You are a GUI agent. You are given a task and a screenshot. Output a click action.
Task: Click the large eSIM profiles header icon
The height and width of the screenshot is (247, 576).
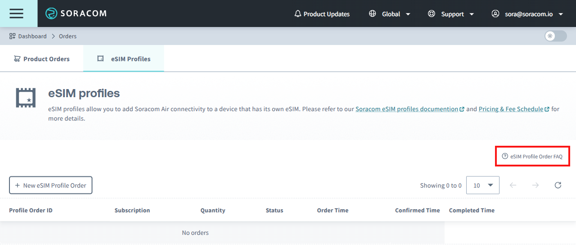[26, 98]
